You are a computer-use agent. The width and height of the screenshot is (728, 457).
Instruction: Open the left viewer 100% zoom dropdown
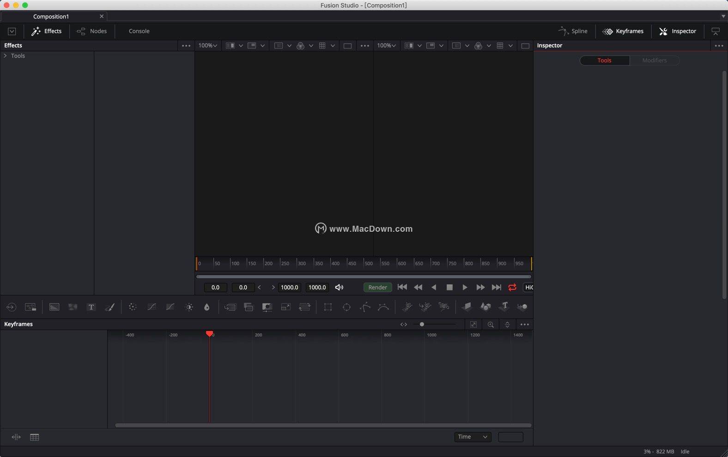tap(207, 45)
